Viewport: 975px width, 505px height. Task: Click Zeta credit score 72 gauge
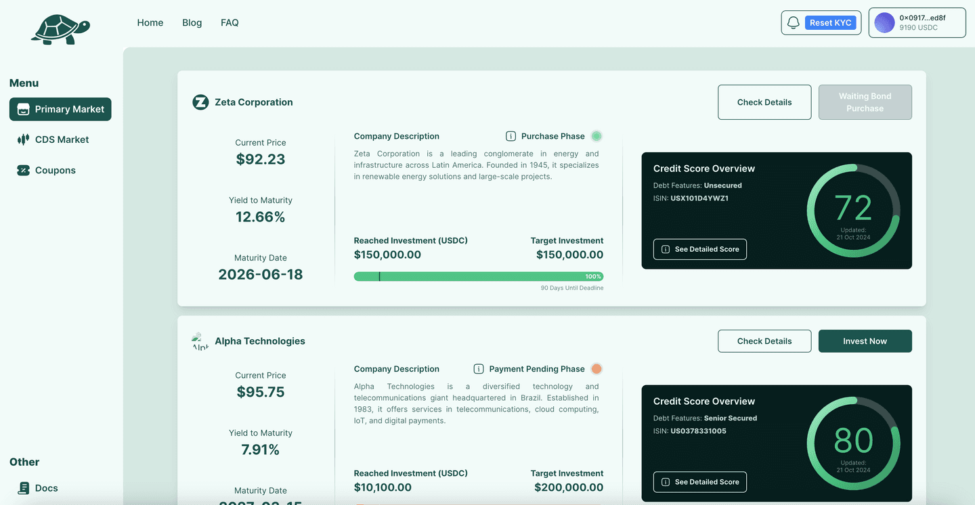pyautogui.click(x=853, y=211)
